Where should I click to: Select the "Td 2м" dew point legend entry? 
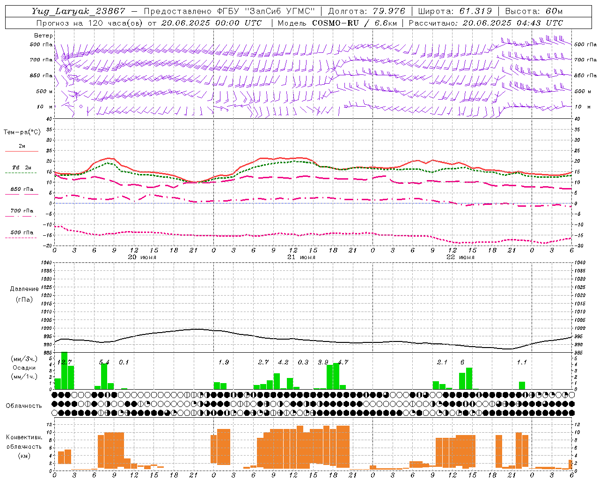point(22,167)
